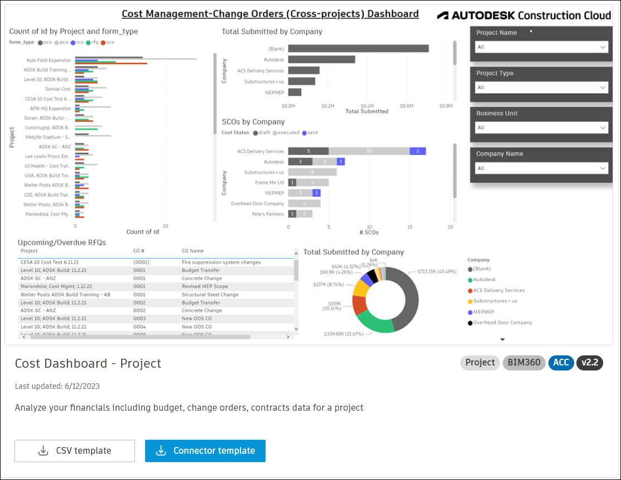621x480 pixels.
Task: Click the Substructures r us donut legend entry
Action: click(493, 301)
